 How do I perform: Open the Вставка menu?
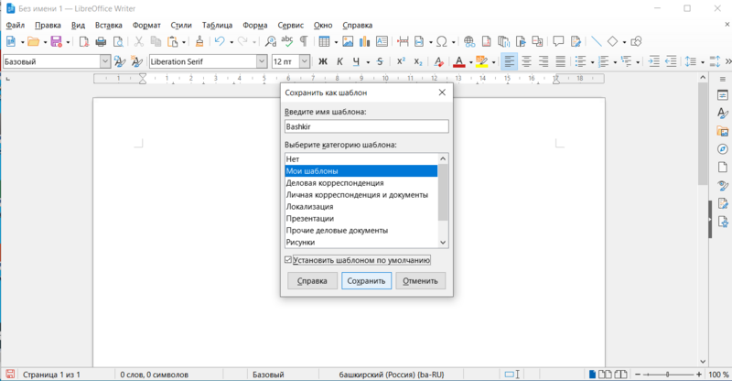(108, 26)
